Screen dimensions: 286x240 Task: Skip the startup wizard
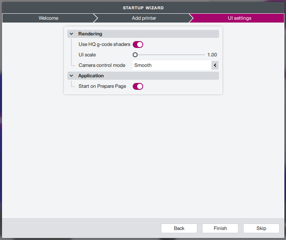click(261, 228)
